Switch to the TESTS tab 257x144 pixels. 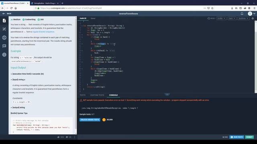click(x=83, y=95)
